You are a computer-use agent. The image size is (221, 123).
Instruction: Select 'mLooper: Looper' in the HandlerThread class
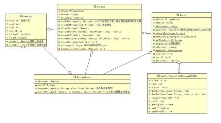(x=160, y=87)
